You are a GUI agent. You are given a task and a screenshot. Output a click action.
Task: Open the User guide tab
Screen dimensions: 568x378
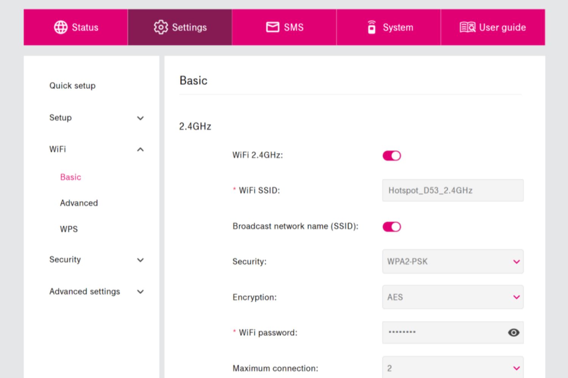492,27
